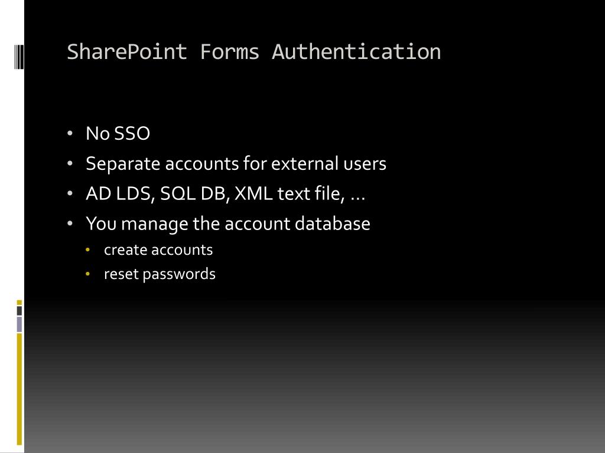Screen dimensions: 605x453
Task: Click the slide title SharePoint Forms Authentication
Action: [x=253, y=52]
